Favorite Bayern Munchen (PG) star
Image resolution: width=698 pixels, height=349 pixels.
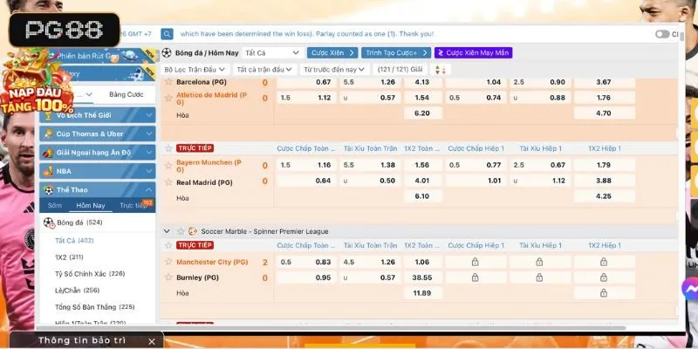(168, 166)
